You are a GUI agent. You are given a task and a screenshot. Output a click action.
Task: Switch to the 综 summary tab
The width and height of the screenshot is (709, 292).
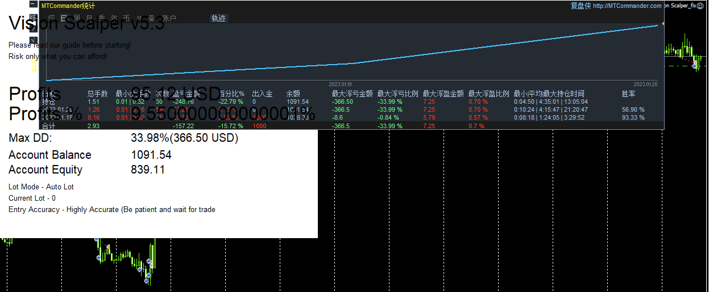click(x=51, y=18)
